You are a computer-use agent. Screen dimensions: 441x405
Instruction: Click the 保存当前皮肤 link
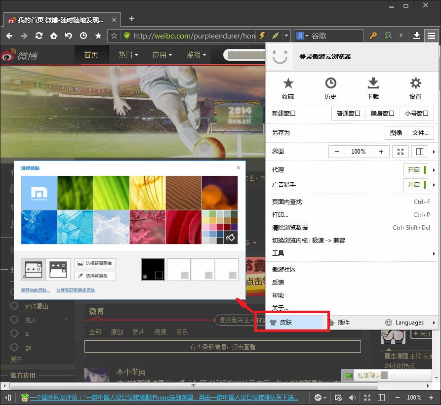35,290
